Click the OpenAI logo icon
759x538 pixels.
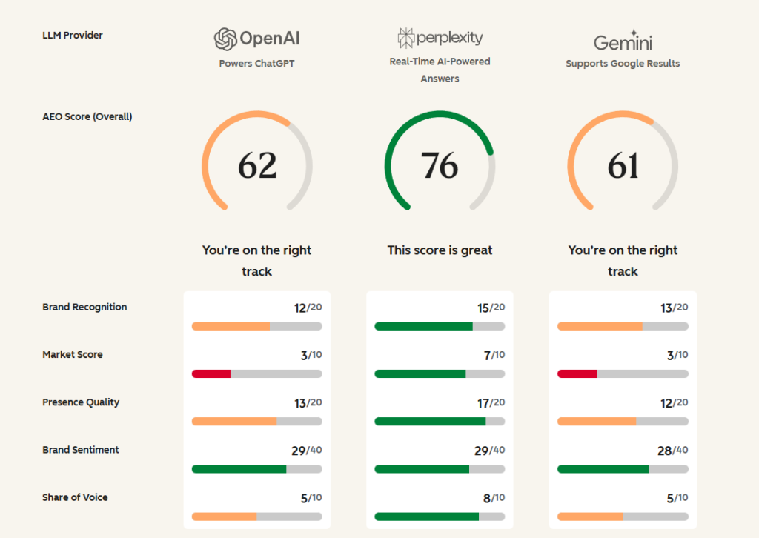click(225, 39)
